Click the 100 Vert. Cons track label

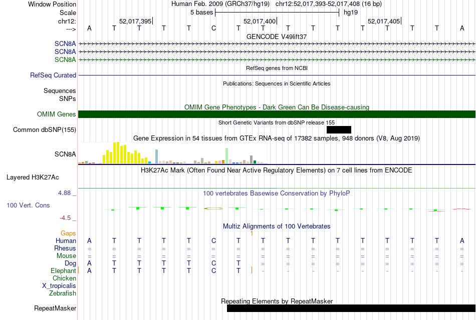coord(28,205)
